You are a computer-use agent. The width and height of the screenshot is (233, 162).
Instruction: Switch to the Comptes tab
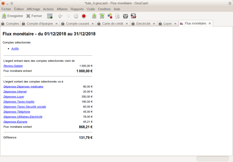(10, 24)
